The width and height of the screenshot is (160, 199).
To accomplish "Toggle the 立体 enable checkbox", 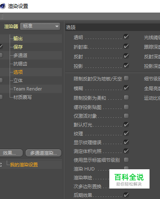I will [x=1, y=80].
